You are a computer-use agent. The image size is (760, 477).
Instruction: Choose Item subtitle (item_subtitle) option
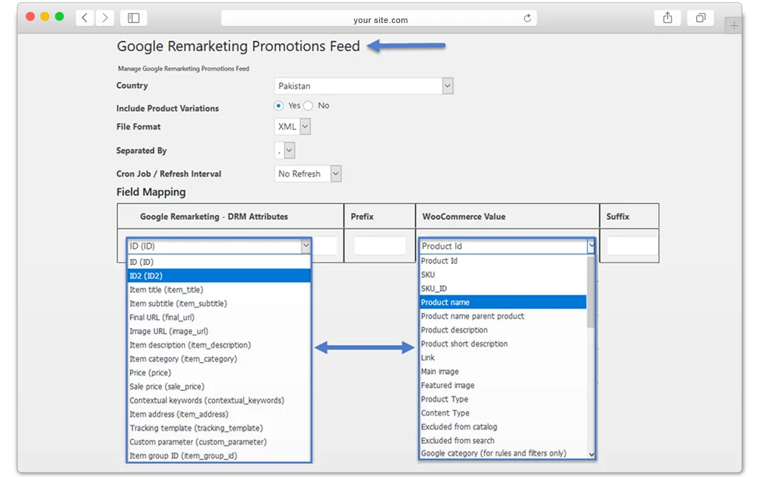point(219,303)
